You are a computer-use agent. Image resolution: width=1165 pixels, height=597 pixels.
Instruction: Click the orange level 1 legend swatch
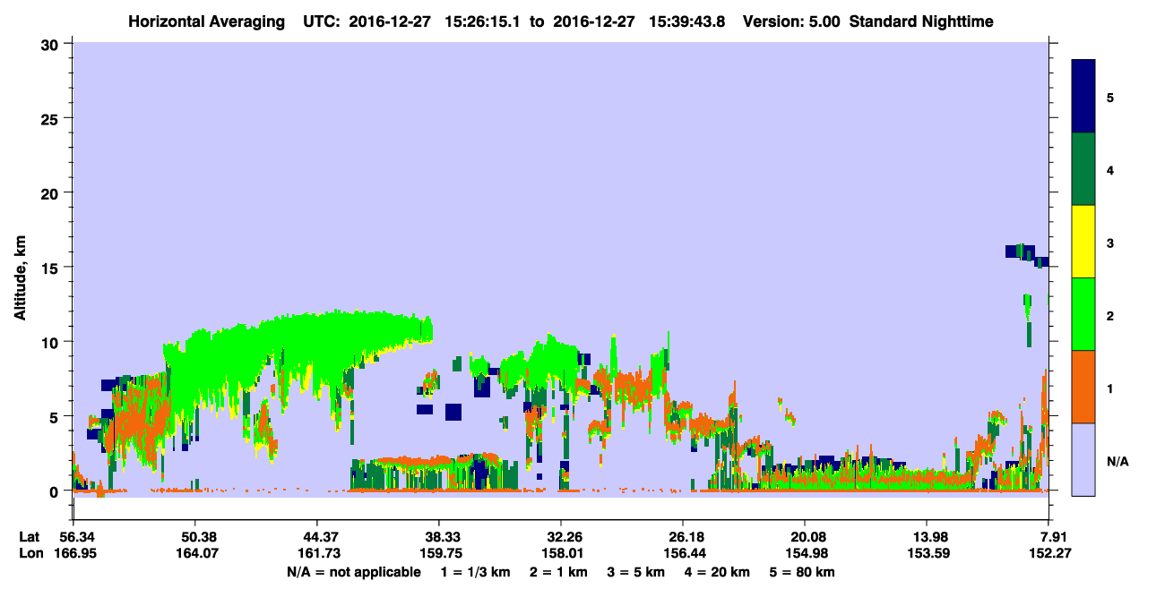point(1084,387)
